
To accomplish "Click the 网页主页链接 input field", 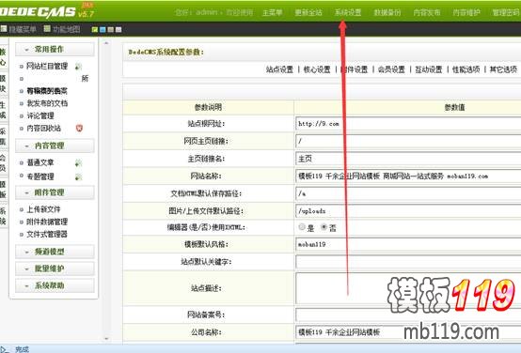I will (408, 141).
